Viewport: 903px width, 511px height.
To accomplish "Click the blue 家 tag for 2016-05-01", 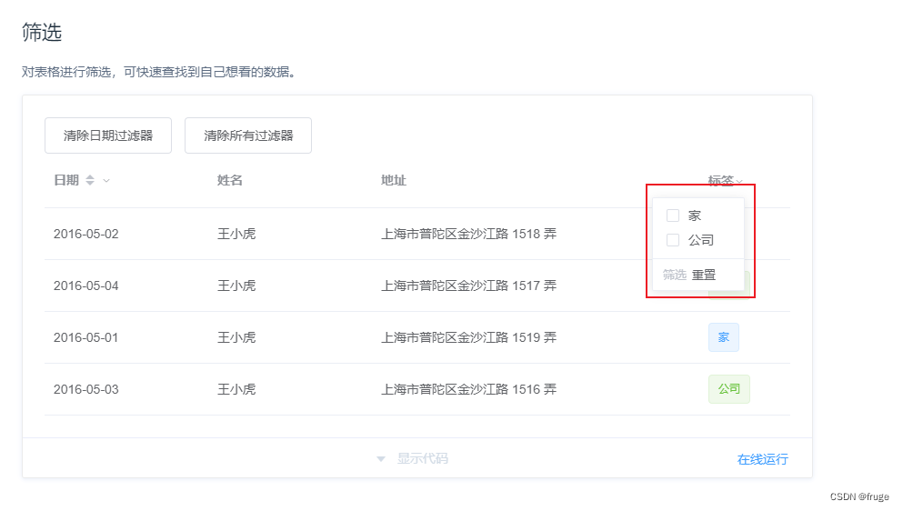I will pyautogui.click(x=723, y=337).
